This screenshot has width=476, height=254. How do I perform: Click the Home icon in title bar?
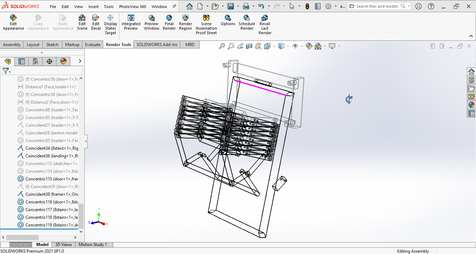pos(189,6)
